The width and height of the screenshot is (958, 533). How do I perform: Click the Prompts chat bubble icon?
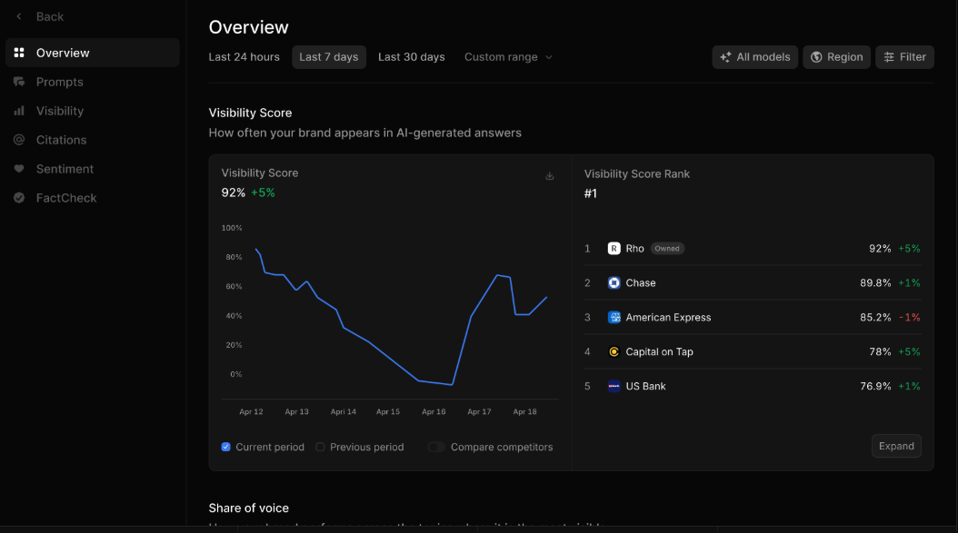pyautogui.click(x=19, y=82)
